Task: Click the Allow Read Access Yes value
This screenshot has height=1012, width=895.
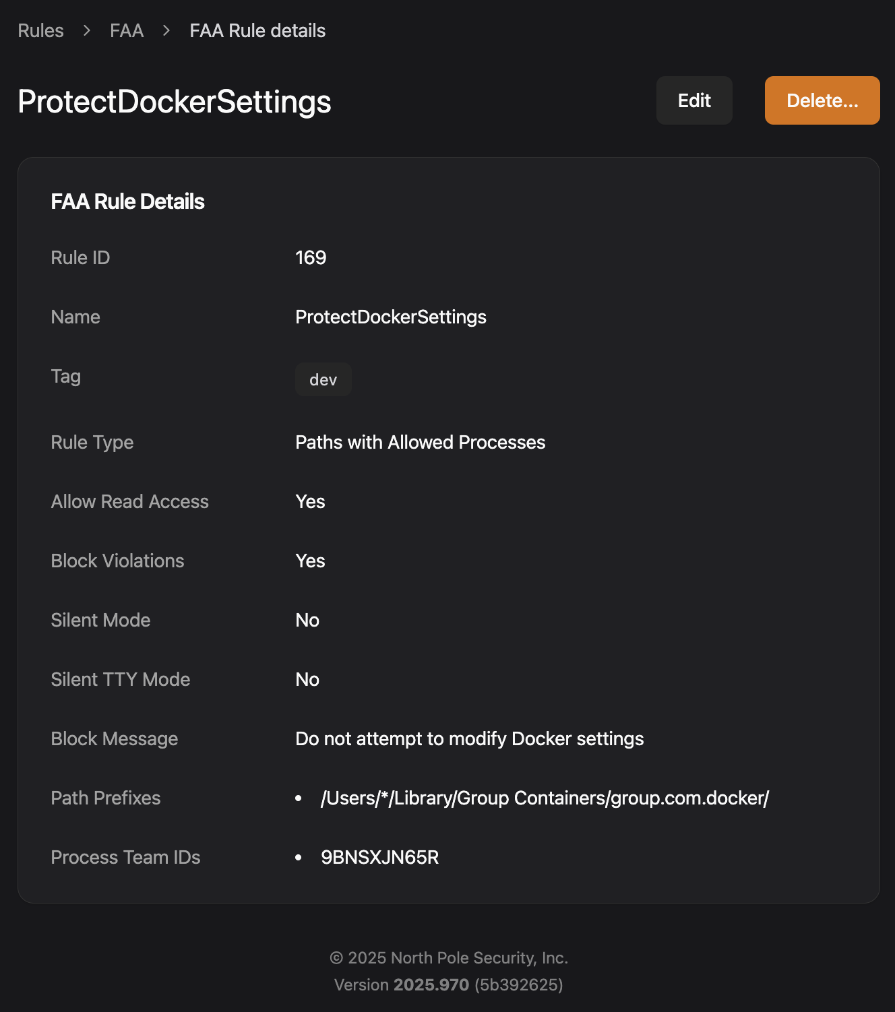Action: tap(310, 501)
